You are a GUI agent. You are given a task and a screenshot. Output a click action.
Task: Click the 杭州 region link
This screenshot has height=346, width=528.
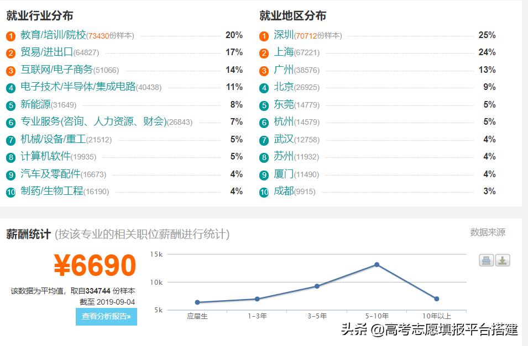pyautogui.click(x=284, y=122)
